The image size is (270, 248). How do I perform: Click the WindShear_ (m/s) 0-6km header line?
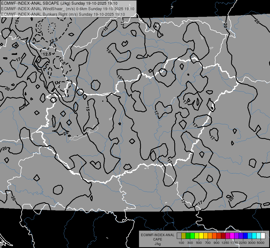point(68,9)
